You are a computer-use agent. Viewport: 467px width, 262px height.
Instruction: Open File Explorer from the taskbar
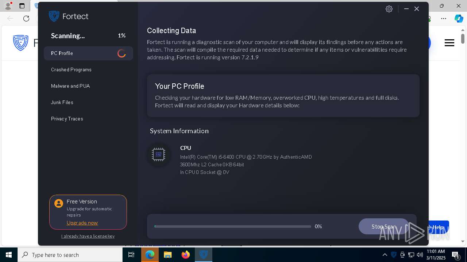pyautogui.click(x=168, y=255)
